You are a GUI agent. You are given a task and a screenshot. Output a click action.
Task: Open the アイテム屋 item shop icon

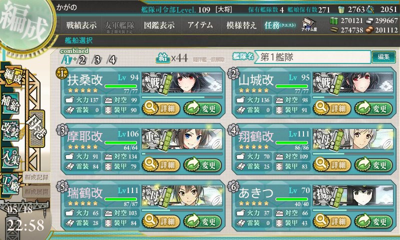[x=308, y=24]
